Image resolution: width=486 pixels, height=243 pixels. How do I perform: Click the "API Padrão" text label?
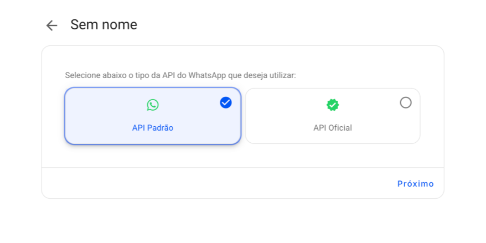[152, 128]
